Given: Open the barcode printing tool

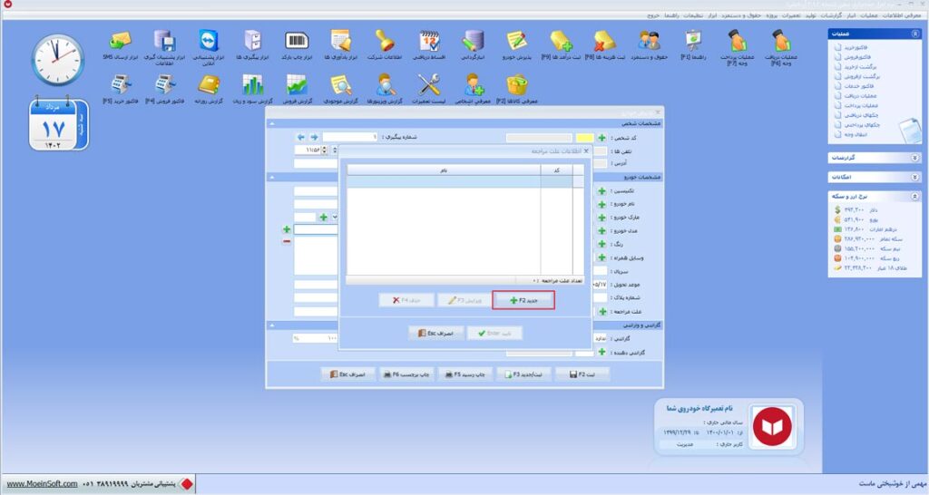Looking at the screenshot, I should pyautogui.click(x=297, y=41).
